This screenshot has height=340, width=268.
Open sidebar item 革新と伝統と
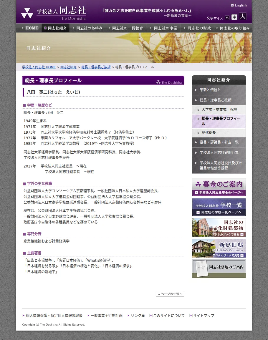pyautogui.click(x=219, y=90)
